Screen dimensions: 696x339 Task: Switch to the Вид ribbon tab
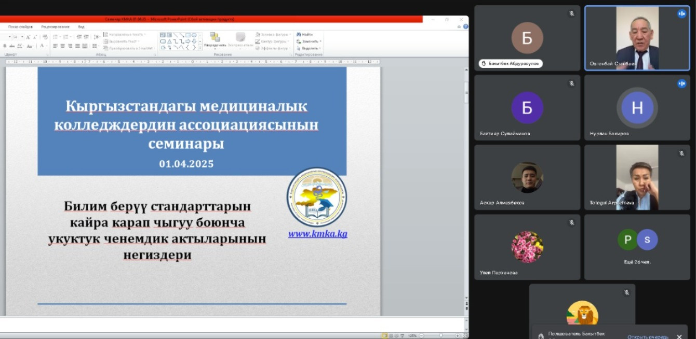[81, 26]
